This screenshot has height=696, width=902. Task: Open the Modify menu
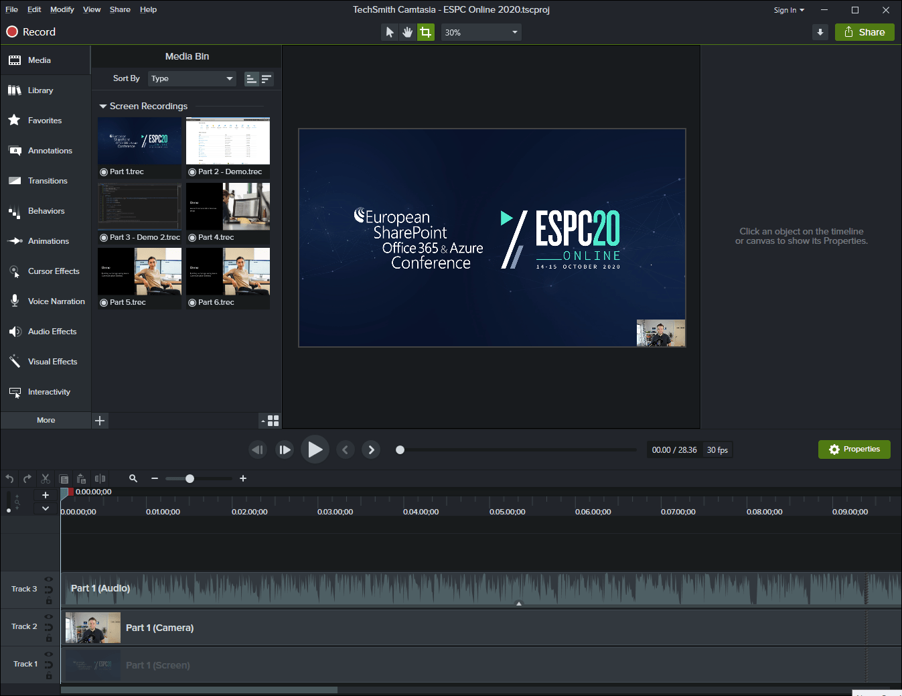click(x=62, y=9)
